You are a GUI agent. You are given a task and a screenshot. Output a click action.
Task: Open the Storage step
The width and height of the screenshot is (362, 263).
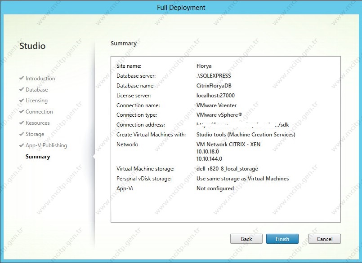[x=35, y=134]
